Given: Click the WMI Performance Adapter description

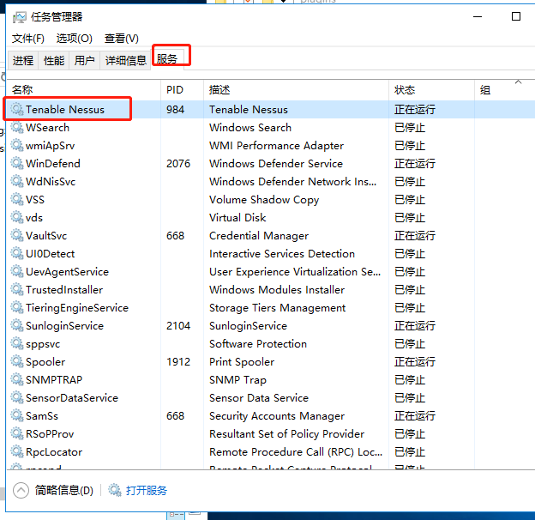Looking at the screenshot, I should point(276,146).
